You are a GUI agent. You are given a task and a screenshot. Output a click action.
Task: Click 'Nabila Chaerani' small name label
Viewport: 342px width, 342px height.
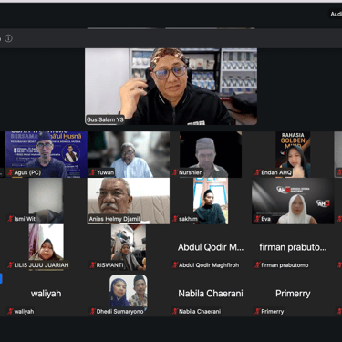[x=200, y=312]
